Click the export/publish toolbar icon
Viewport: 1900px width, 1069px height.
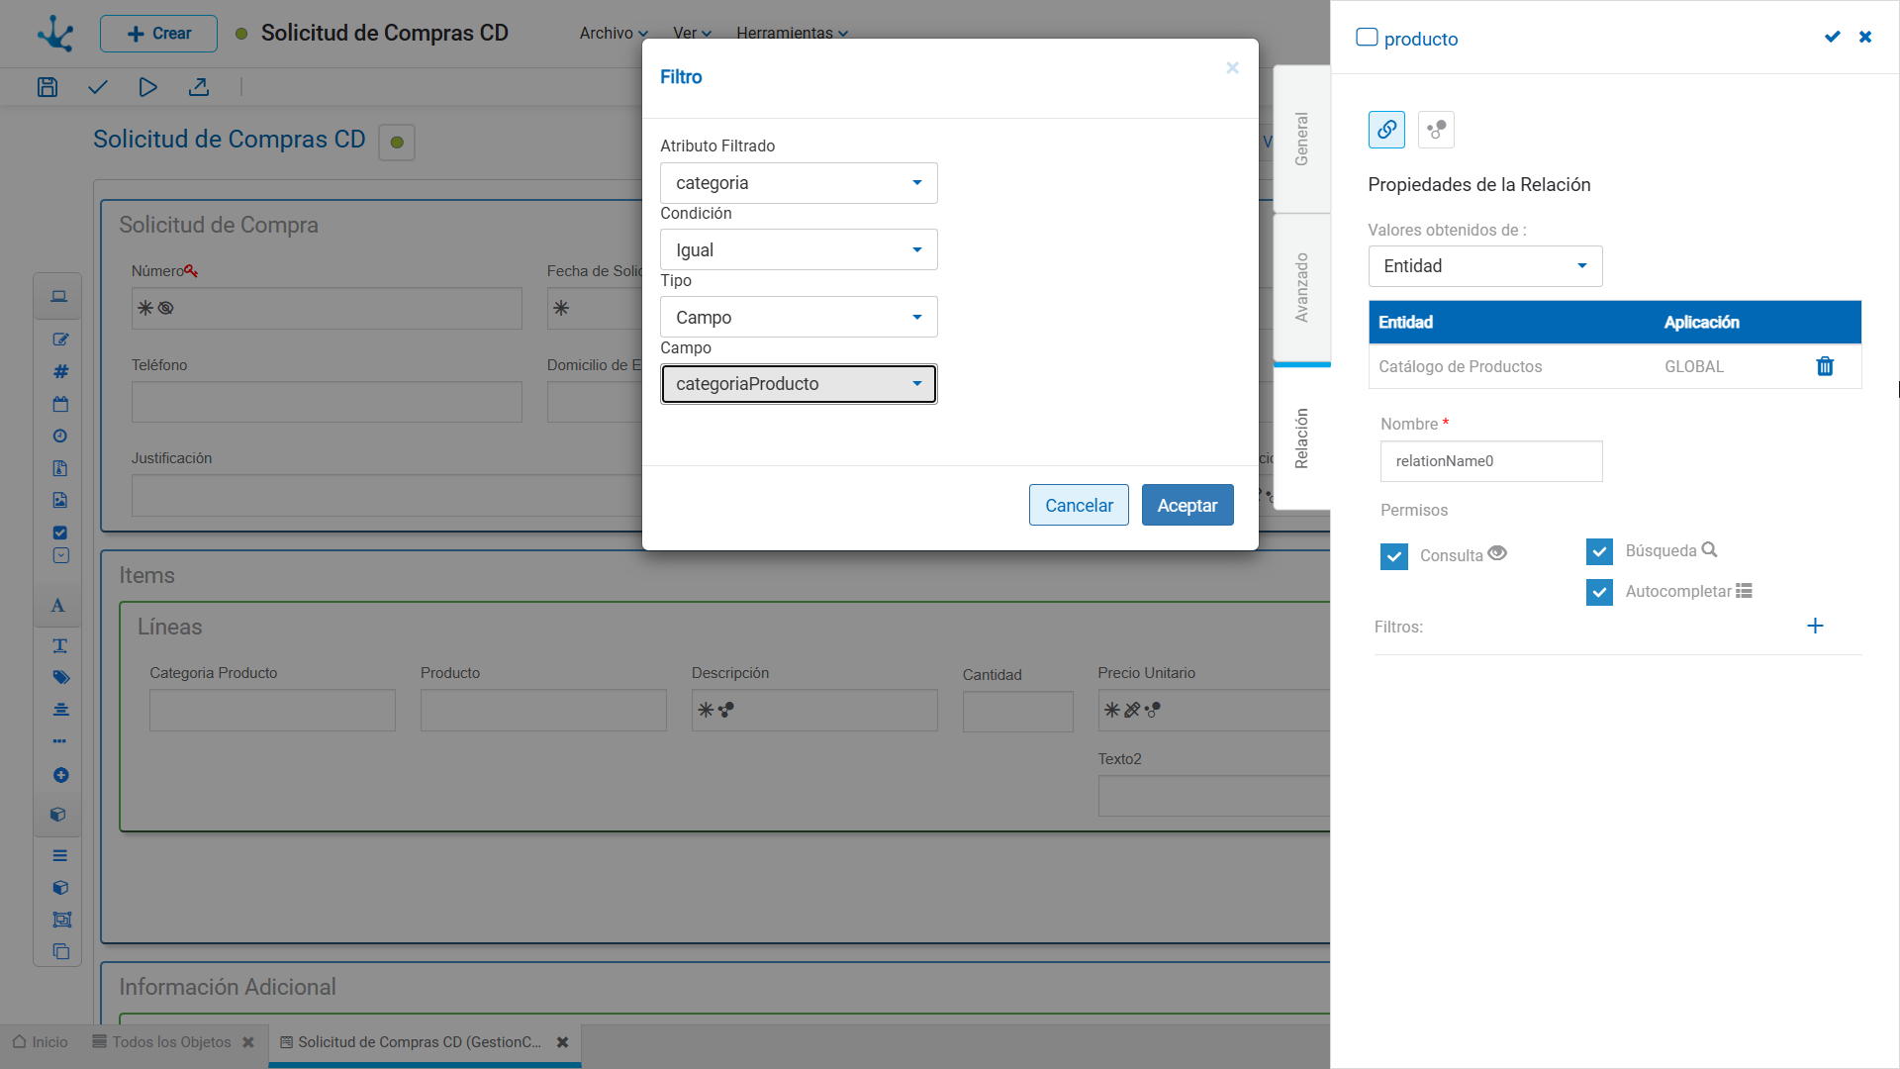coord(199,87)
